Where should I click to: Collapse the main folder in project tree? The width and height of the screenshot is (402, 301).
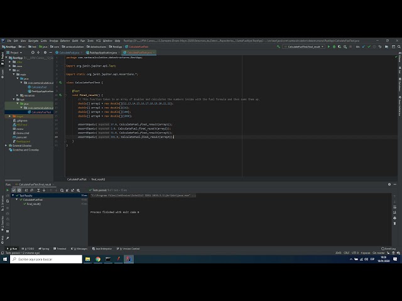(14, 74)
